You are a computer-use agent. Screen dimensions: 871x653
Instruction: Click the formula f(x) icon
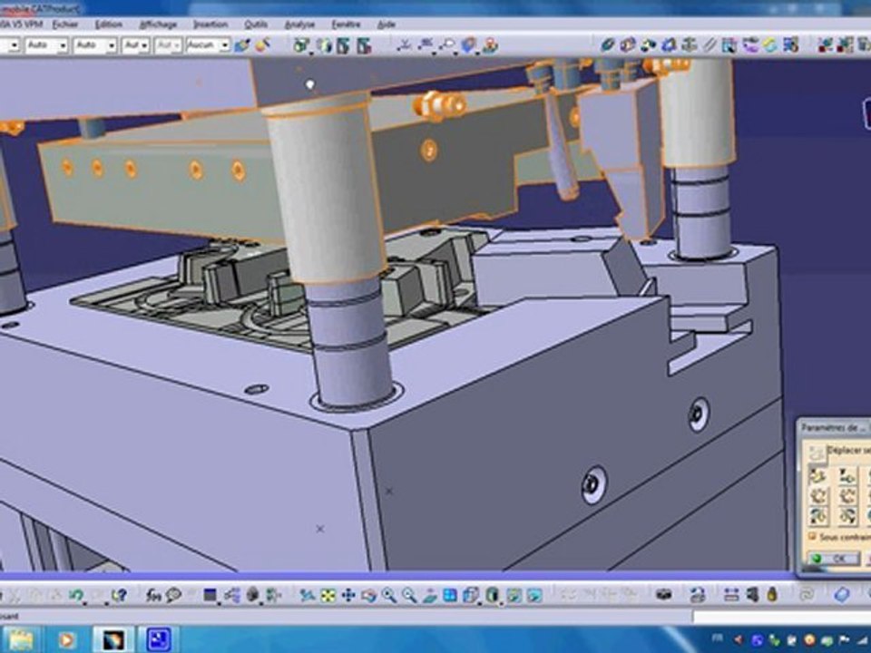click(x=152, y=595)
